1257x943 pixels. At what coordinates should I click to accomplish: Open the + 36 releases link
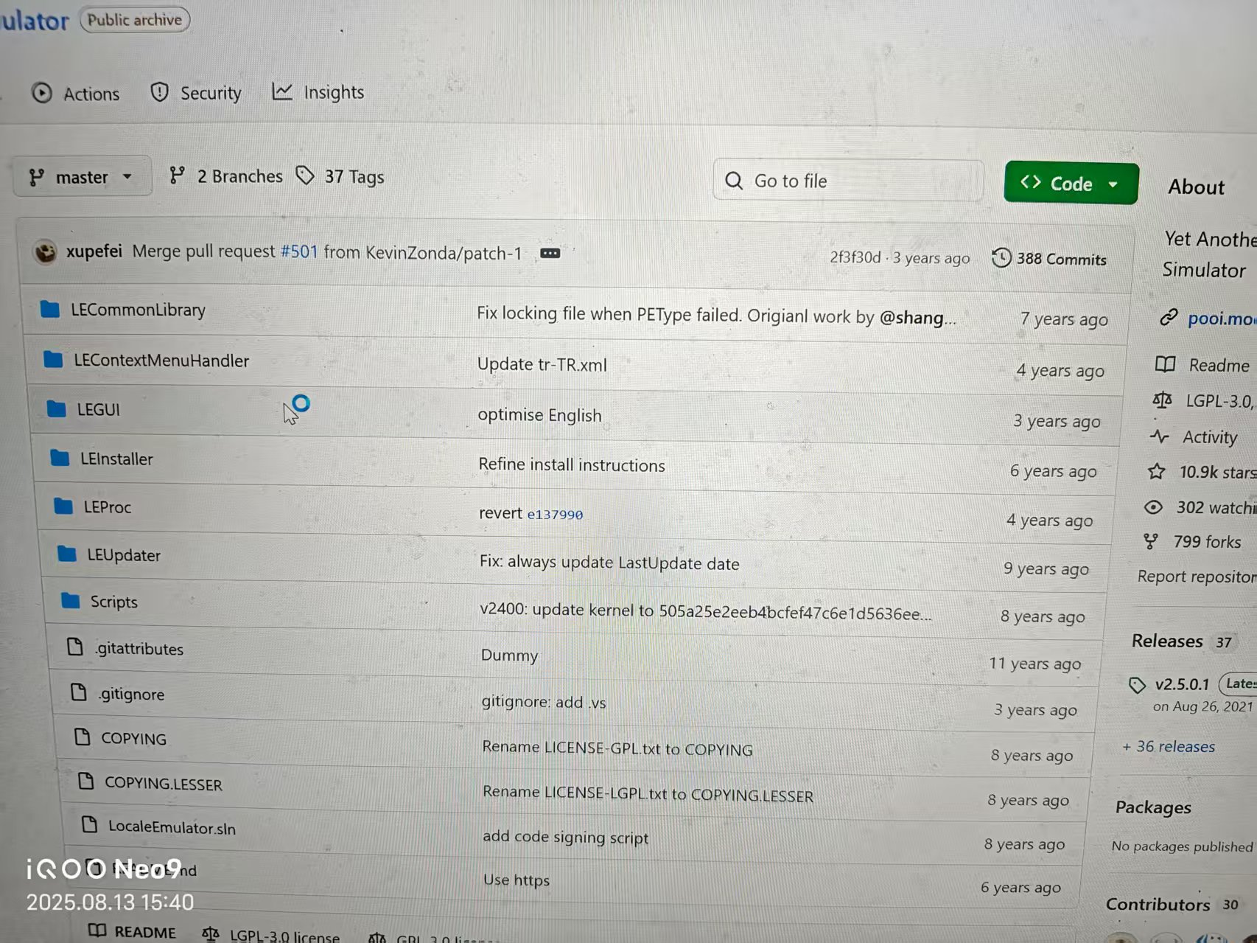coord(1169,747)
